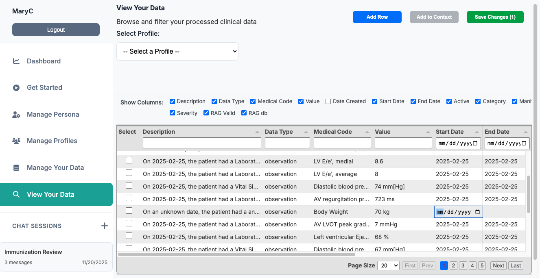Disable the Severity column checkbox

pyautogui.click(x=172, y=113)
